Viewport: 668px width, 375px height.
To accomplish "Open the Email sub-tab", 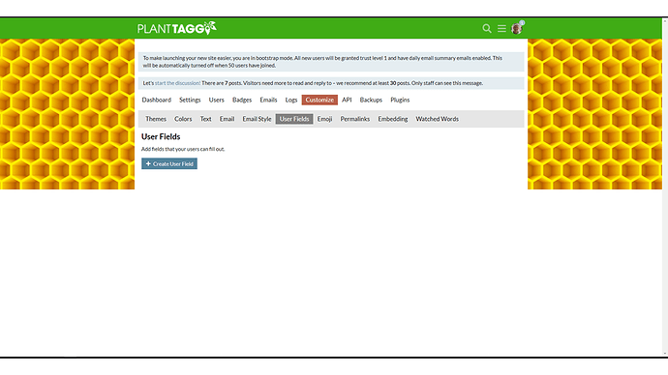I will coord(228,119).
